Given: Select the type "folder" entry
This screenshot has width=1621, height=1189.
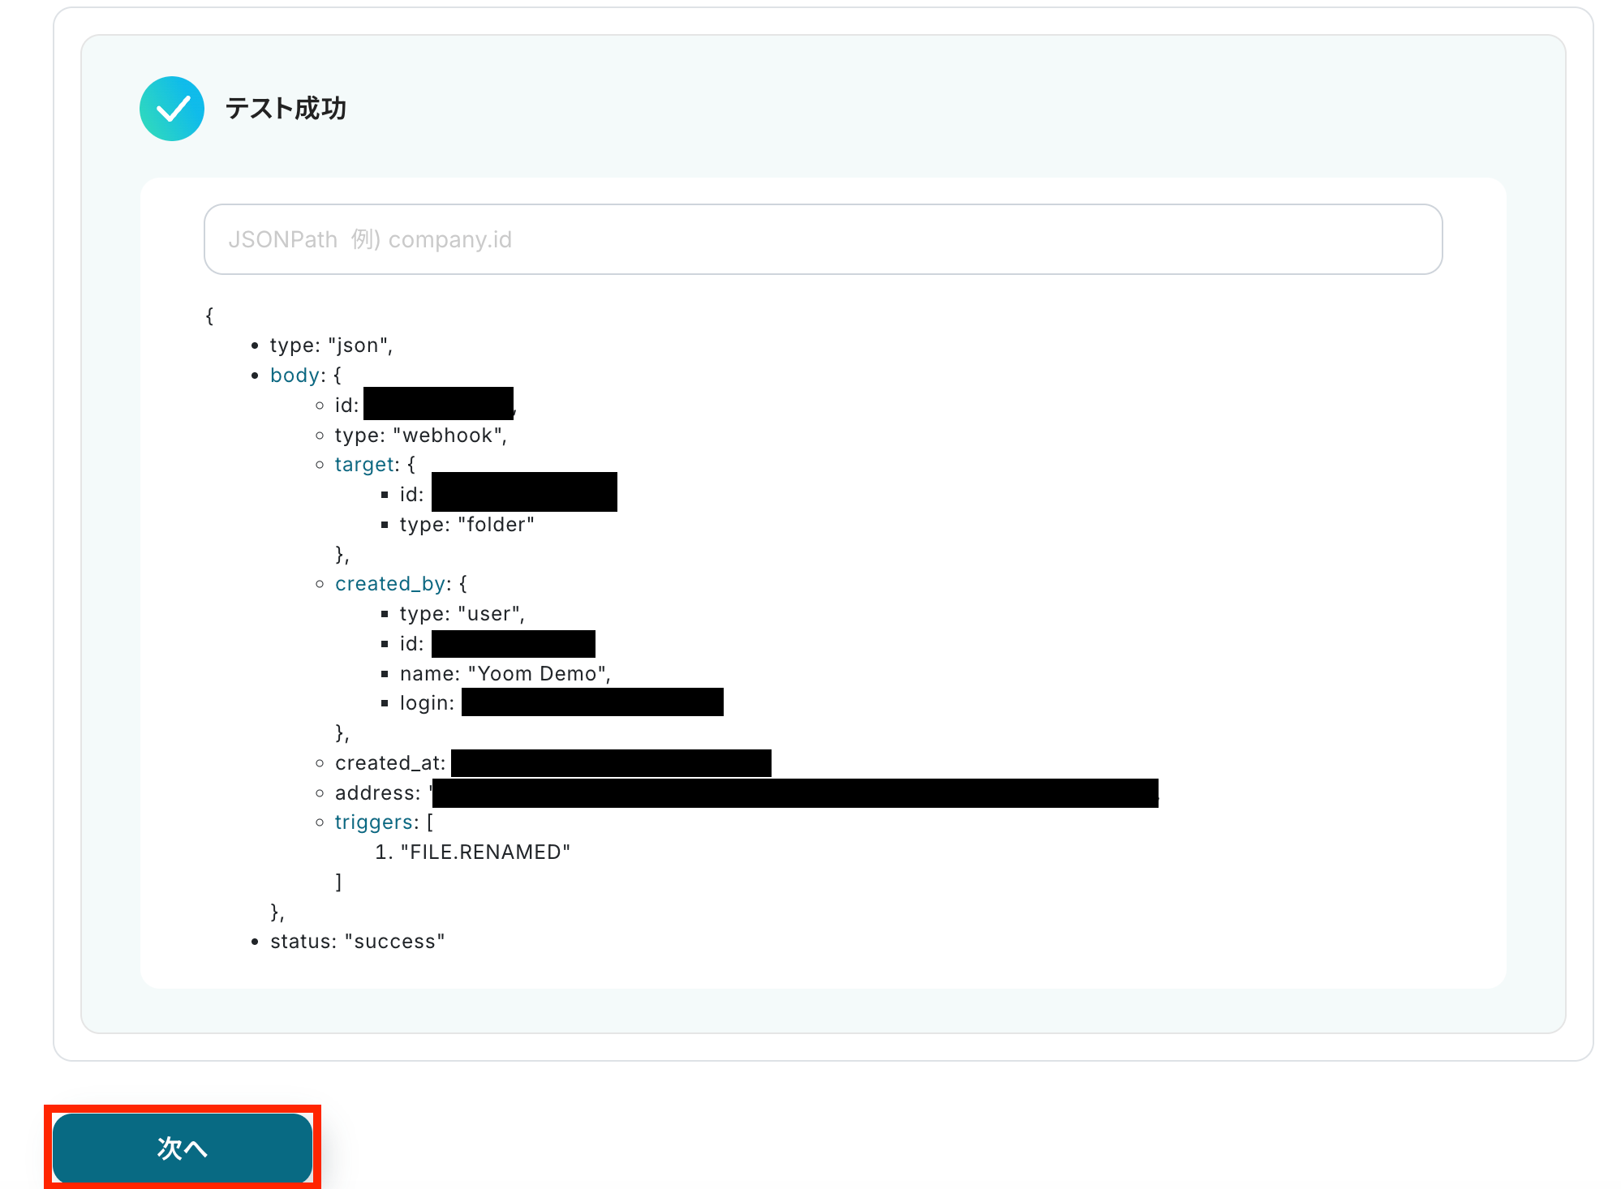Looking at the screenshot, I should coord(467,525).
